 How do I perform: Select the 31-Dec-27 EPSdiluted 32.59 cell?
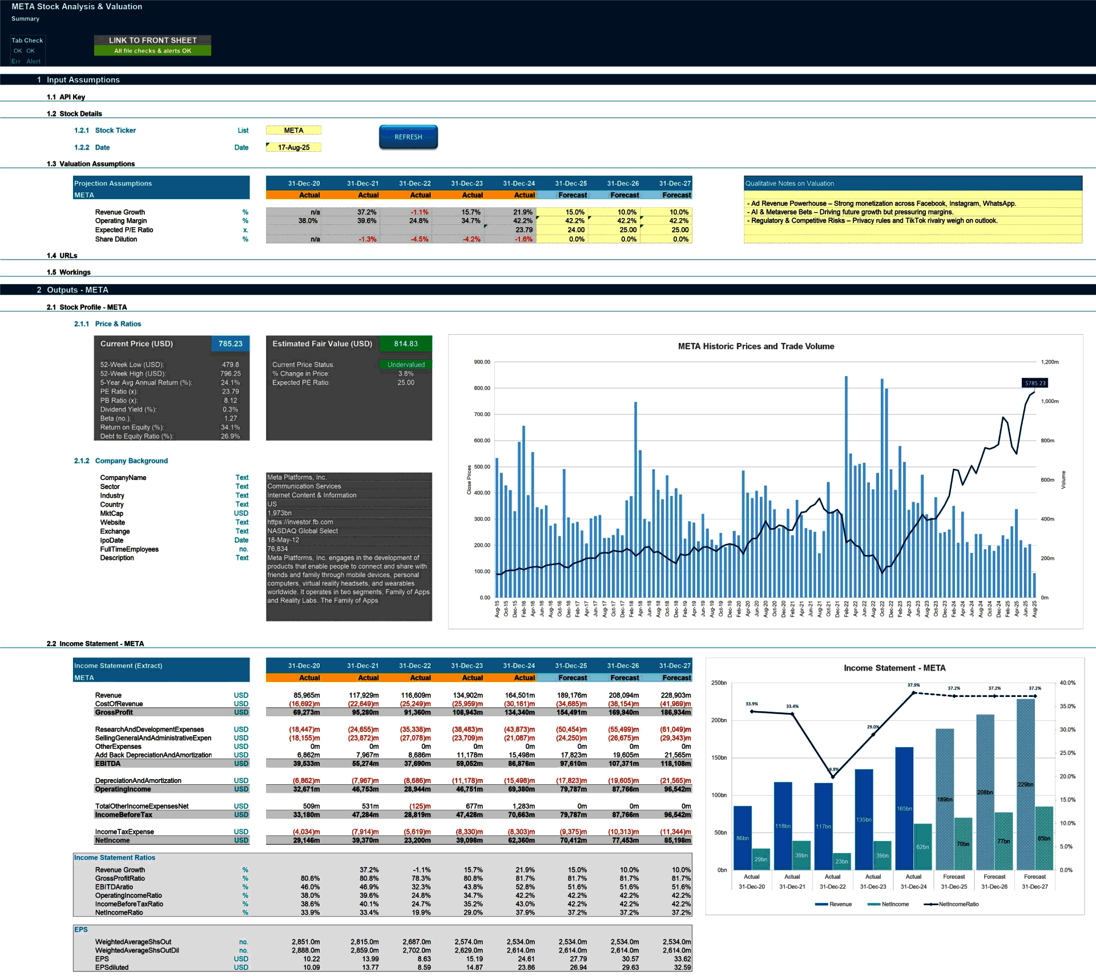pyautogui.click(x=666, y=967)
